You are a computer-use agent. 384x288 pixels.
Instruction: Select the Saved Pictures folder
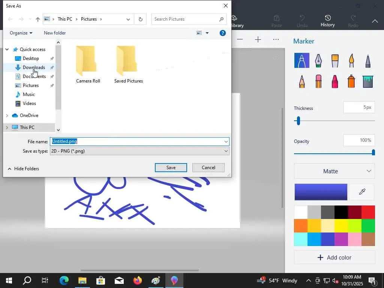click(x=128, y=64)
